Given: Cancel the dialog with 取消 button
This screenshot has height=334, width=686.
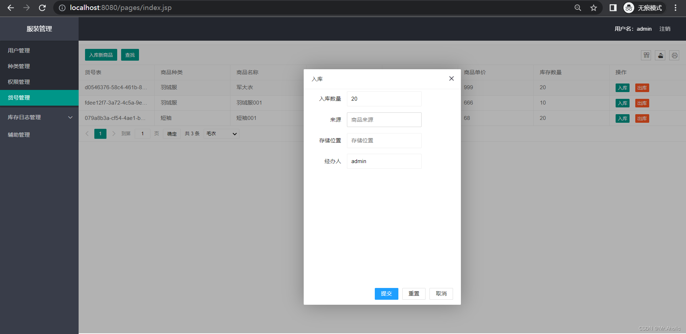Looking at the screenshot, I should pyautogui.click(x=441, y=294).
